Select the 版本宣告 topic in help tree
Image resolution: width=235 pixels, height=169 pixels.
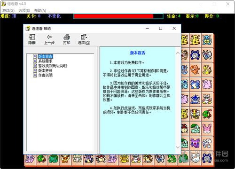click(x=46, y=56)
